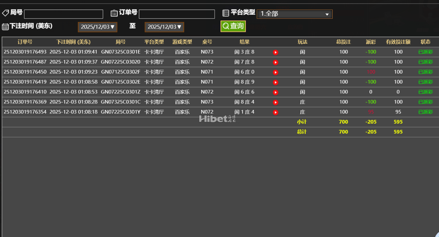Image resolution: width=439 pixels, height=237 pixels.
Task: Open the start date 2025/12/03 picker
Action: pyautogui.click(x=97, y=26)
